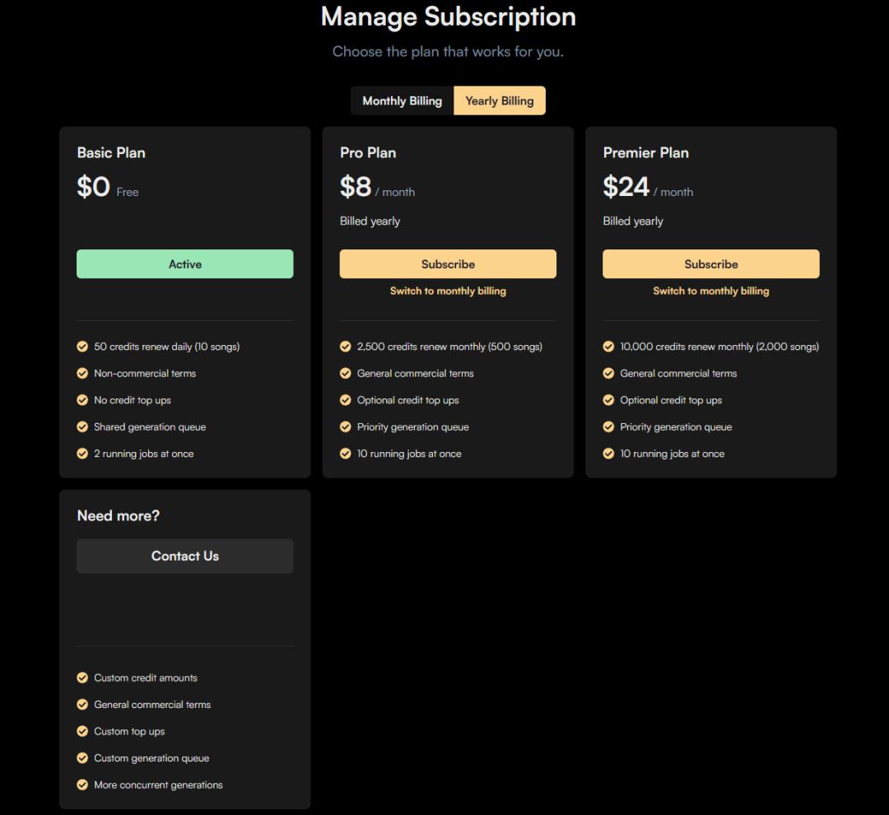889x815 pixels.
Task: Click the Premier Plan heading
Action: coord(645,152)
